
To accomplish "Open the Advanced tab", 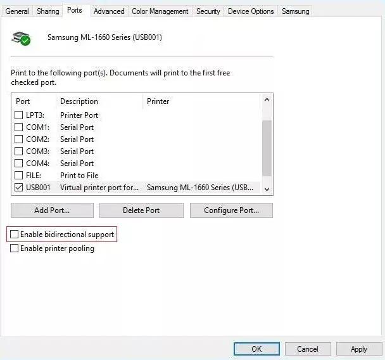I will 109,11.
